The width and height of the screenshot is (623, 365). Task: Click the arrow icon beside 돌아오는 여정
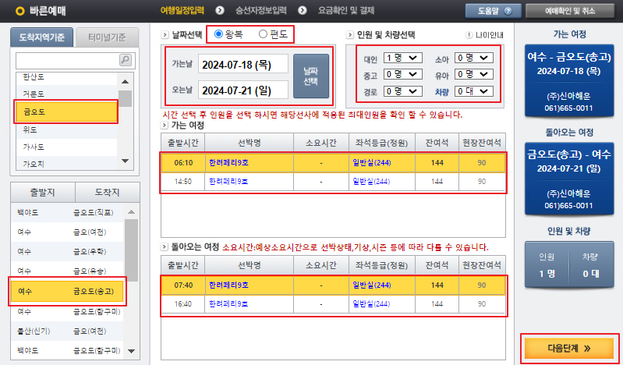[165, 247]
